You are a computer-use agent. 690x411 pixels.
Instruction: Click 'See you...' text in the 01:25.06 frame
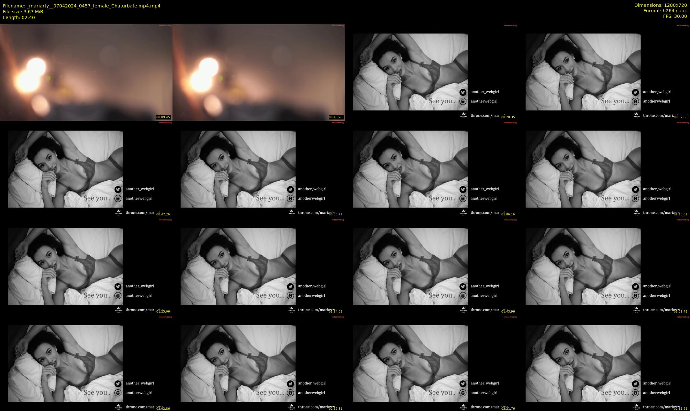(98, 295)
